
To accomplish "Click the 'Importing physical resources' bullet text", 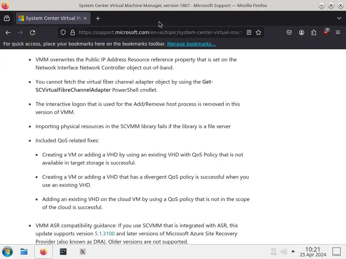I will pyautogui.click(x=133, y=126).
